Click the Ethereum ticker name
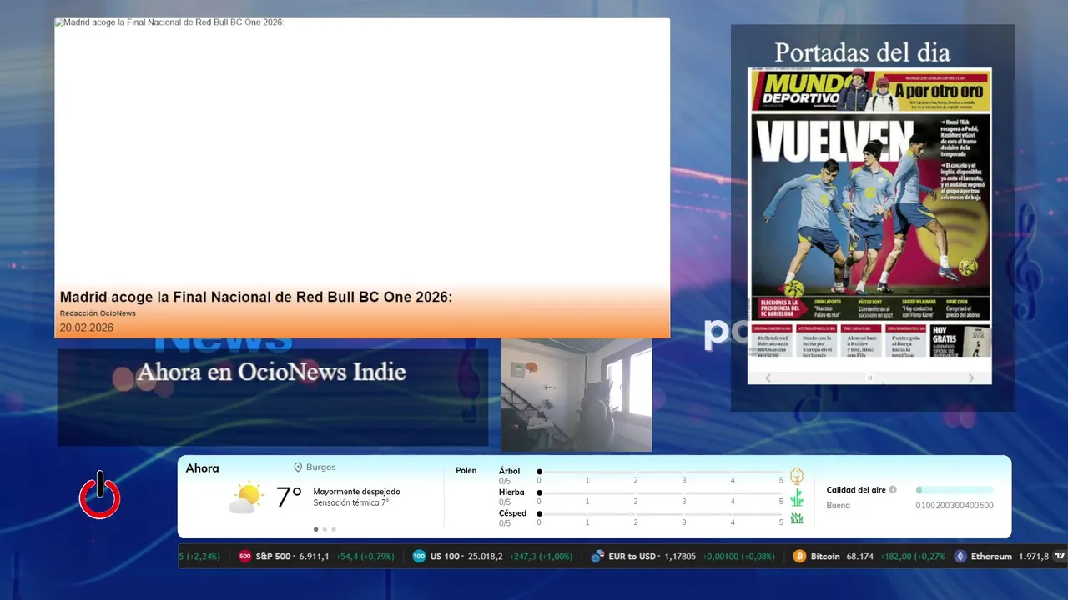The image size is (1068, 600). click(x=991, y=557)
